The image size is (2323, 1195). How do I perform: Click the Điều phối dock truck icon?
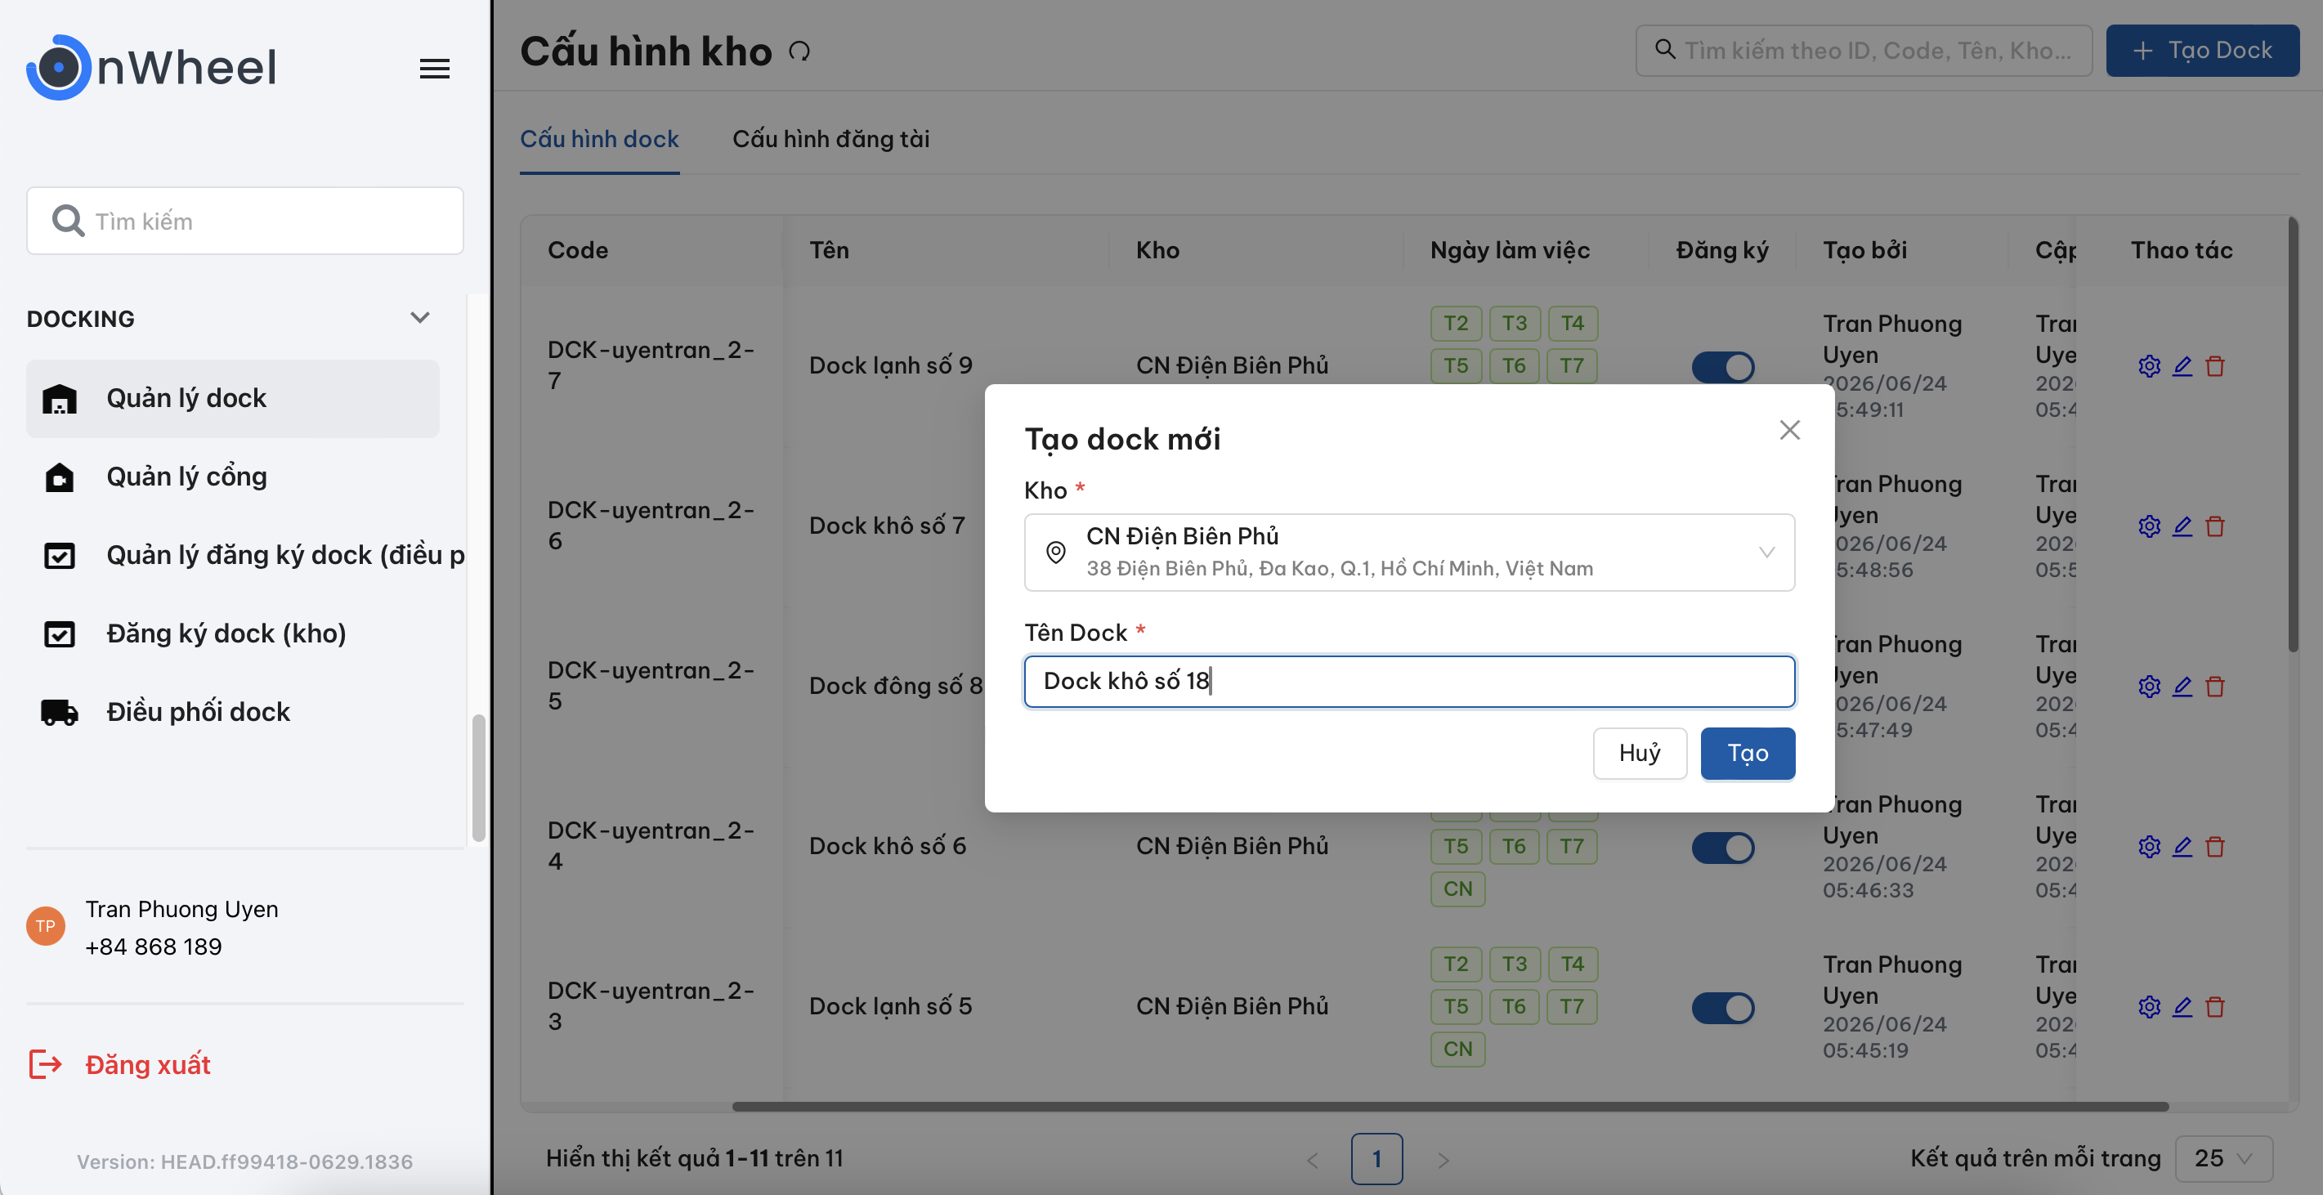(60, 713)
